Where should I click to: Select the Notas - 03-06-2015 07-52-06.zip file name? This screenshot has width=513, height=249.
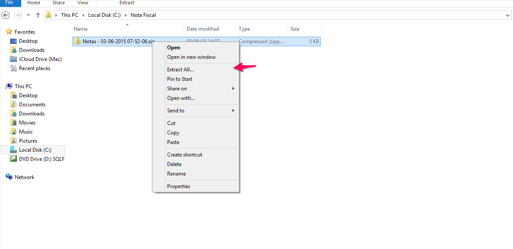pos(119,41)
